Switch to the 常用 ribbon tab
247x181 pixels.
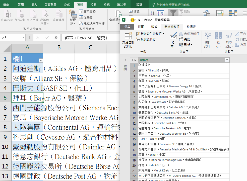click(x=21, y=5)
